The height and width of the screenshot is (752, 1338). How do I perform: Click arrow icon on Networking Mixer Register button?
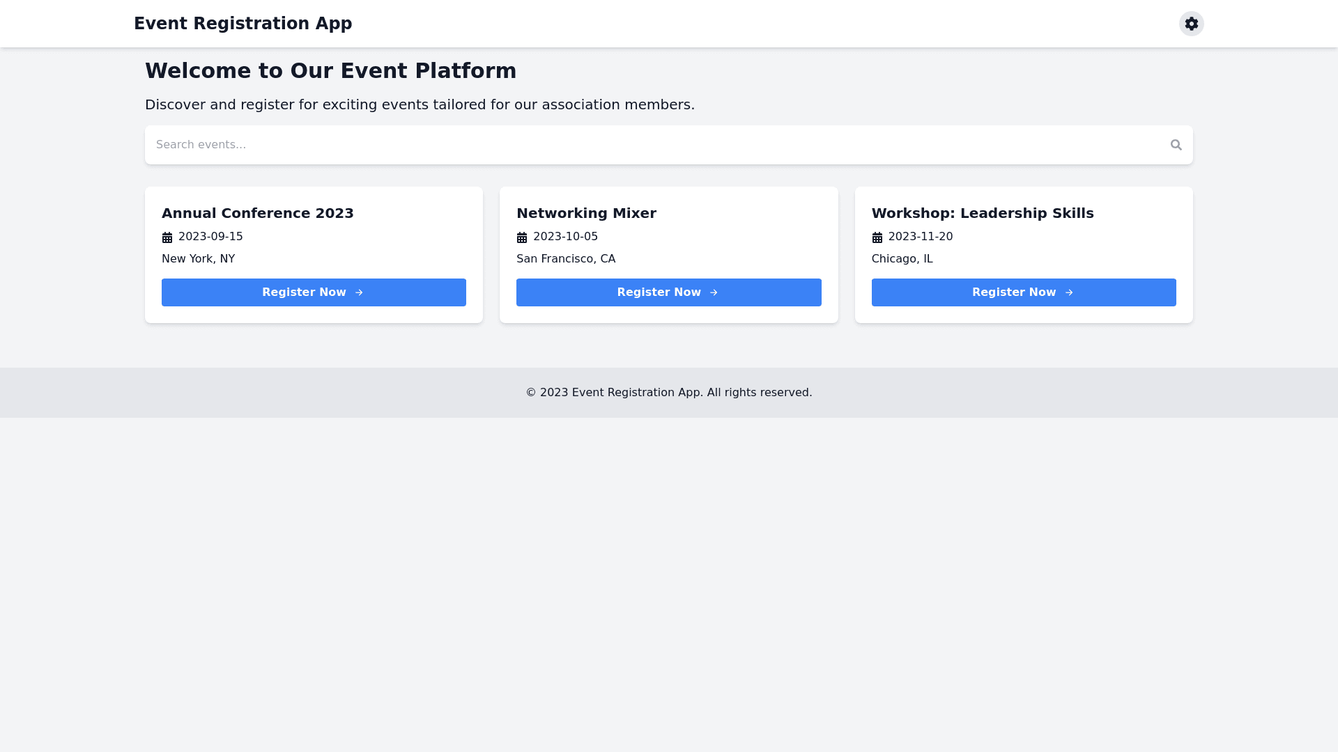(x=714, y=292)
